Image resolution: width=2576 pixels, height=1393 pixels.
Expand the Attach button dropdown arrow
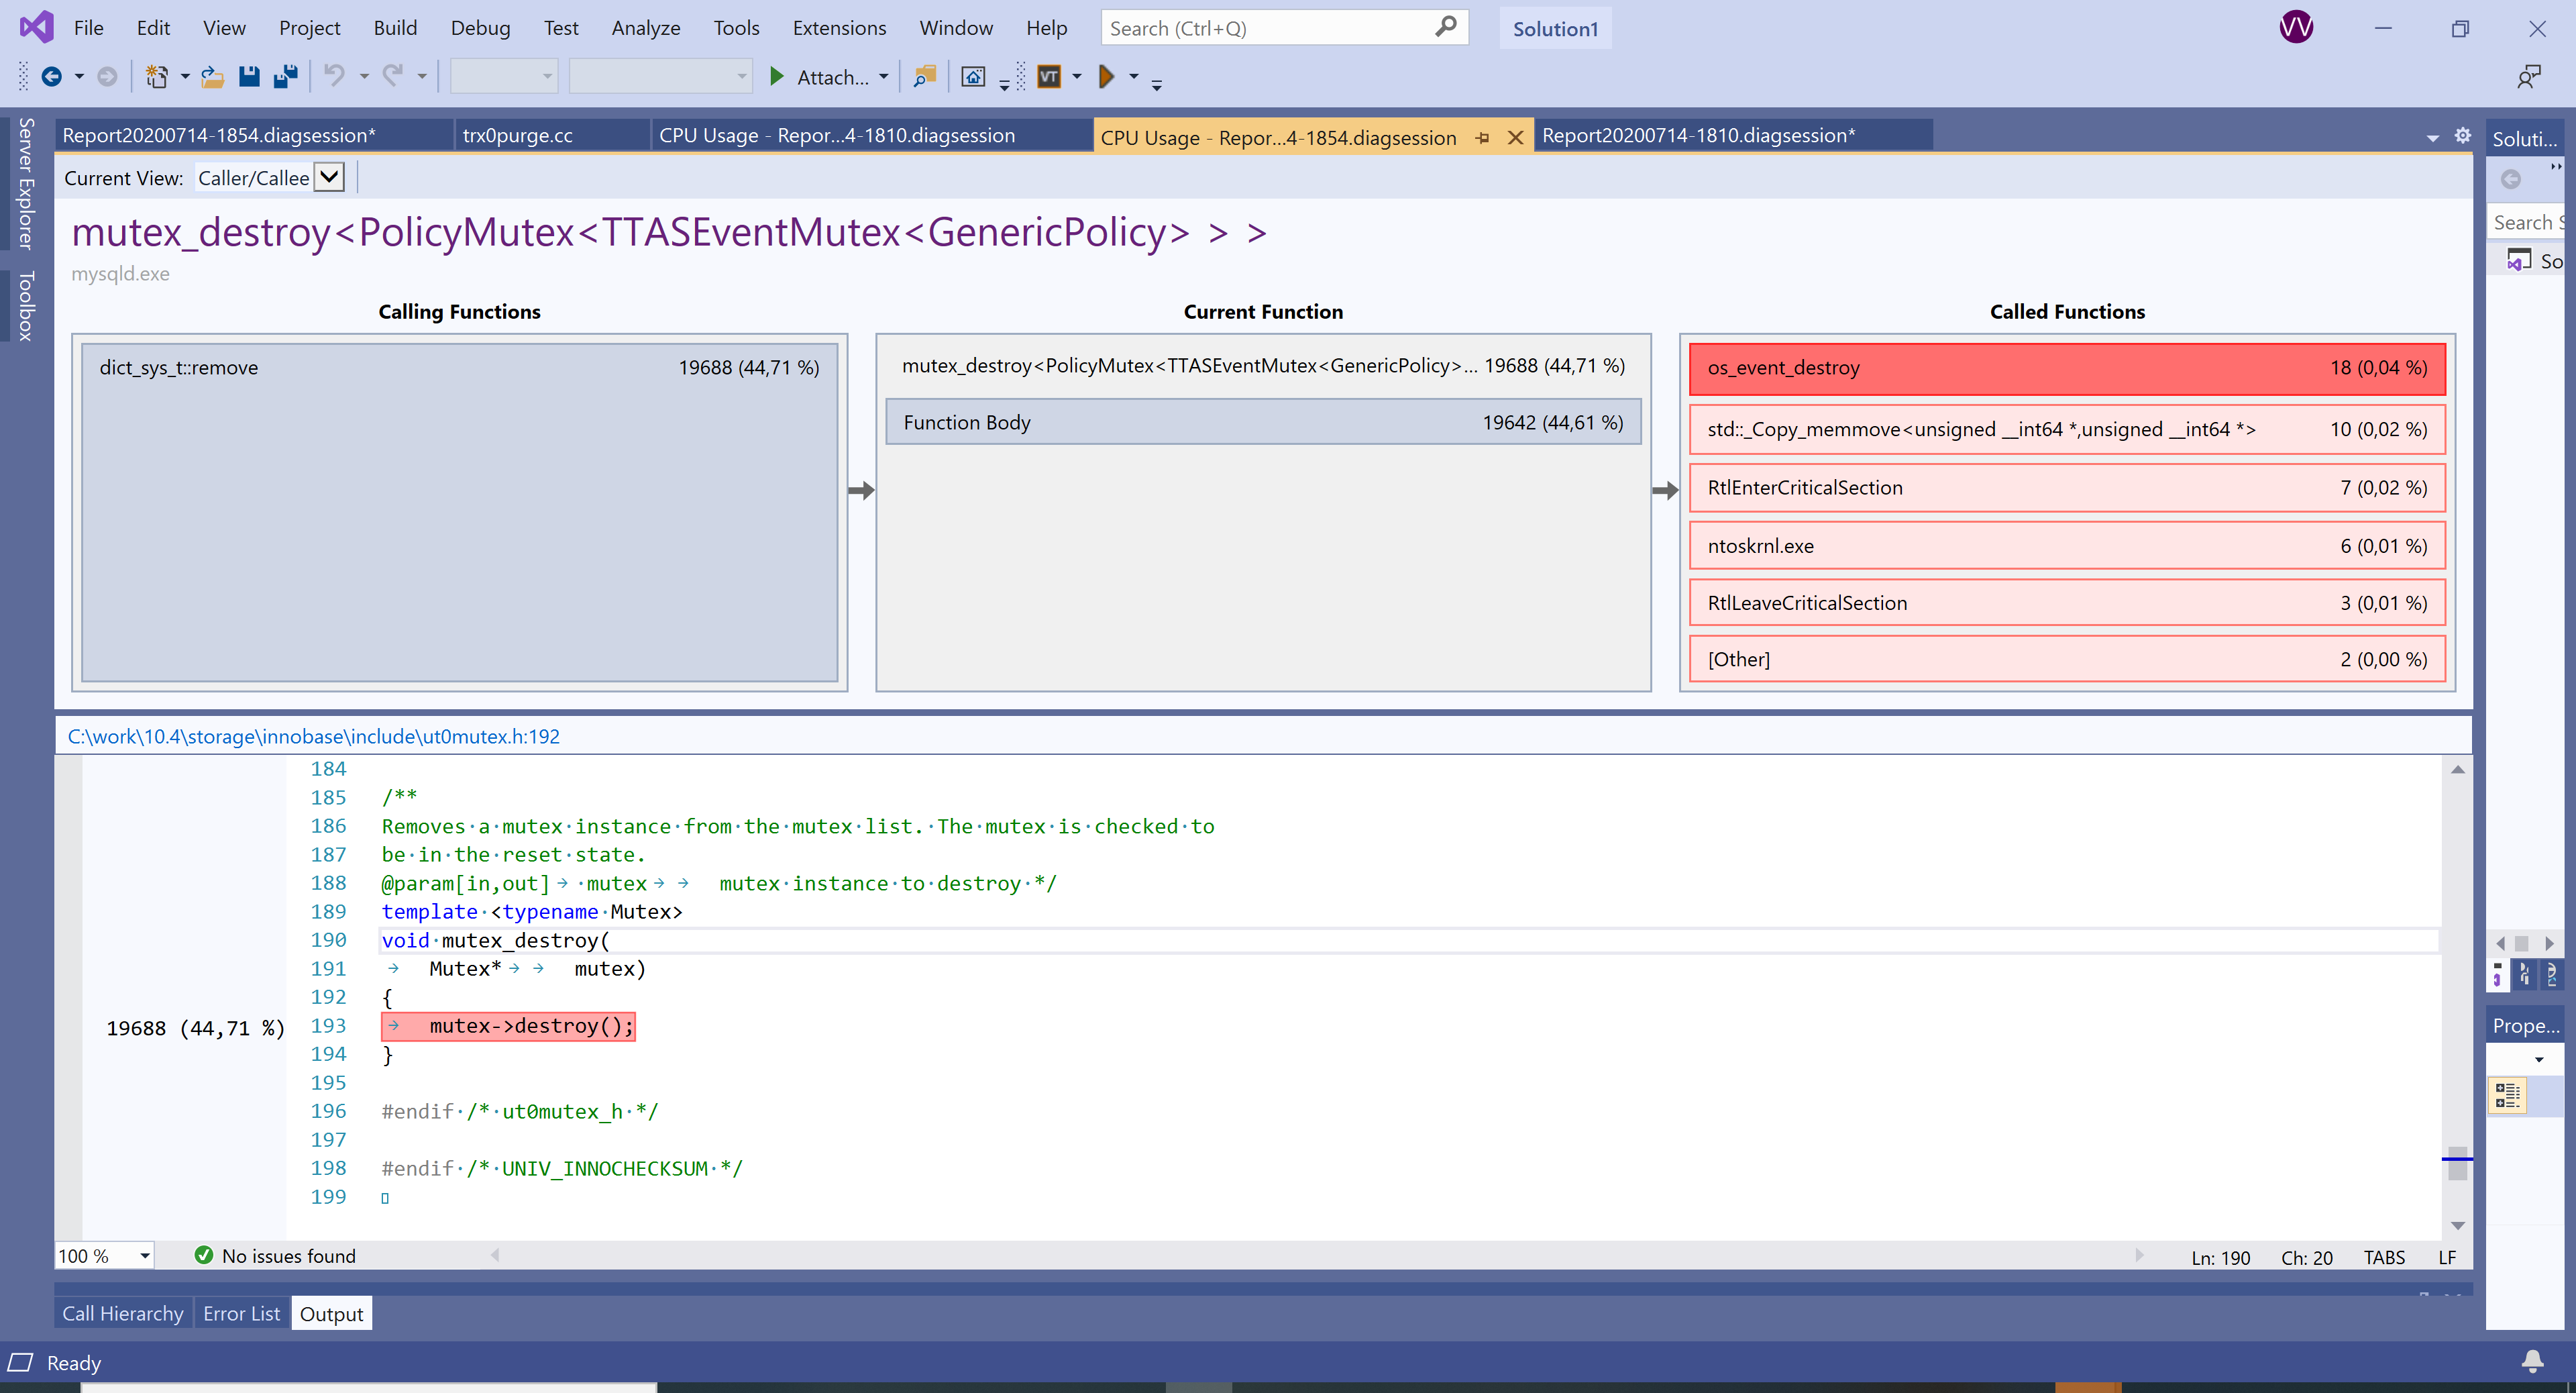point(883,77)
